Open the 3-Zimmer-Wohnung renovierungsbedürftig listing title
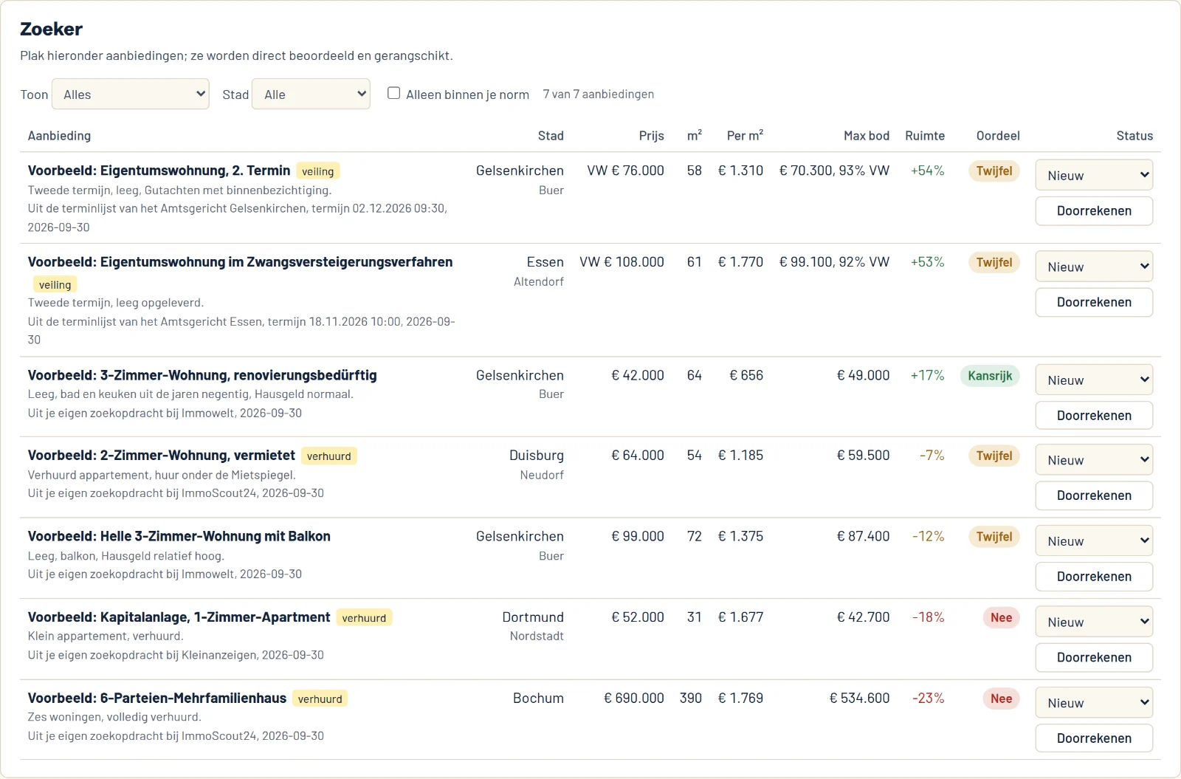Screen dimensions: 1181x779 (202, 375)
